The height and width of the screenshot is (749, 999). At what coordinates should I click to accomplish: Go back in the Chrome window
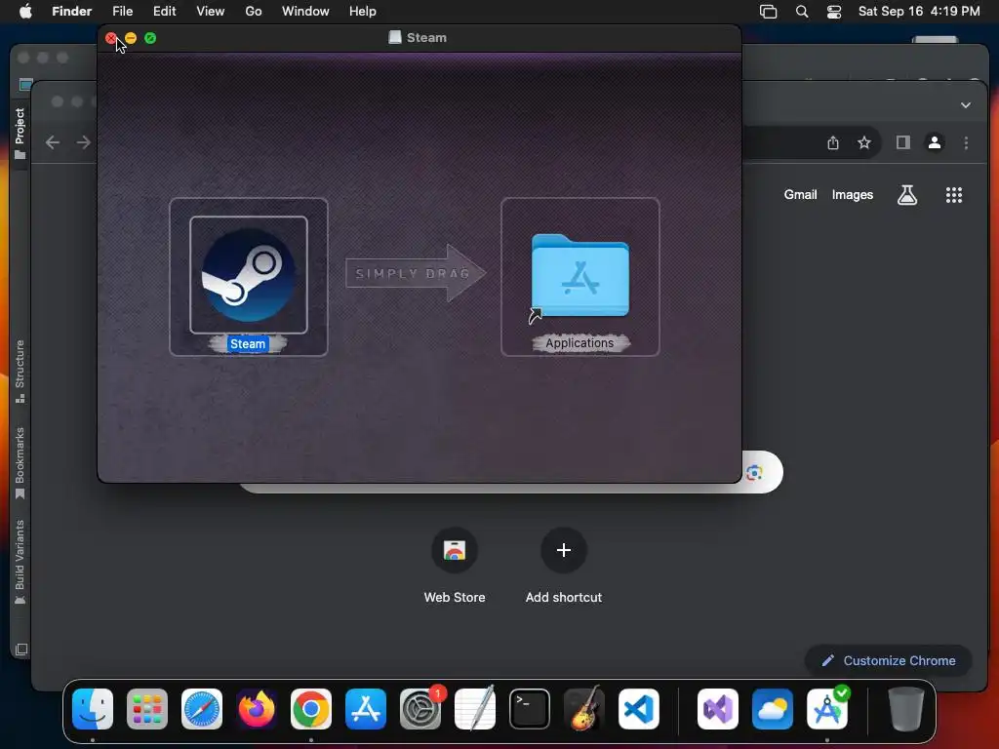tap(53, 142)
